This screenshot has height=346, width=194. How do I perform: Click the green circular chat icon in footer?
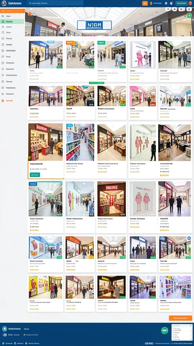[164, 330]
